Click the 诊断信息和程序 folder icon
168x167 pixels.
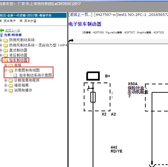click(11, 80)
